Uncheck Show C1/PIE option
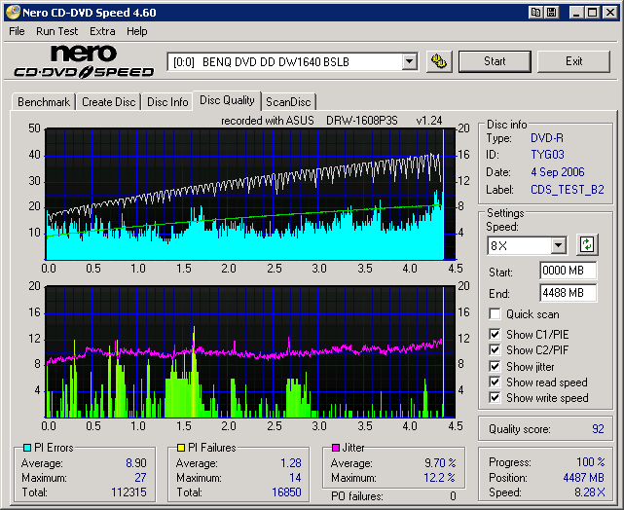The height and width of the screenshot is (510, 624). click(x=496, y=336)
